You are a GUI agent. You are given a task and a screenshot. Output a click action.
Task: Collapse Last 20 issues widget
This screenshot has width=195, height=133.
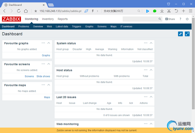(x=151, y=97)
